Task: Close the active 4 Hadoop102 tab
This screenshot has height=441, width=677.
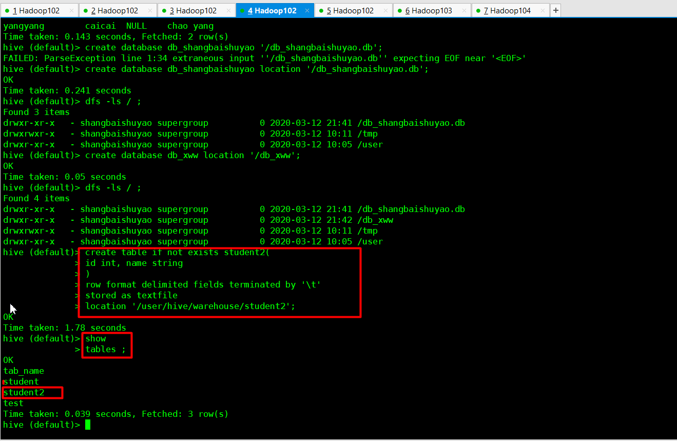Action: [x=307, y=10]
